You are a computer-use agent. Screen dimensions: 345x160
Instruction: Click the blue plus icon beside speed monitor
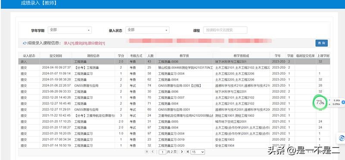click(343, 102)
